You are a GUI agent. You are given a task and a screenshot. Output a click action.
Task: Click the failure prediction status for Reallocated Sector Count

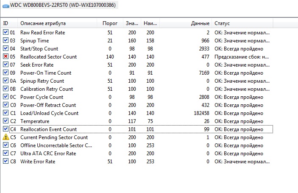click(x=242, y=57)
